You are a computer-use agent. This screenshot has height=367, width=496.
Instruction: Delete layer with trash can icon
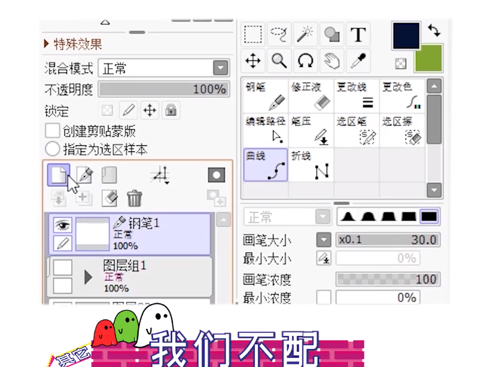point(135,198)
